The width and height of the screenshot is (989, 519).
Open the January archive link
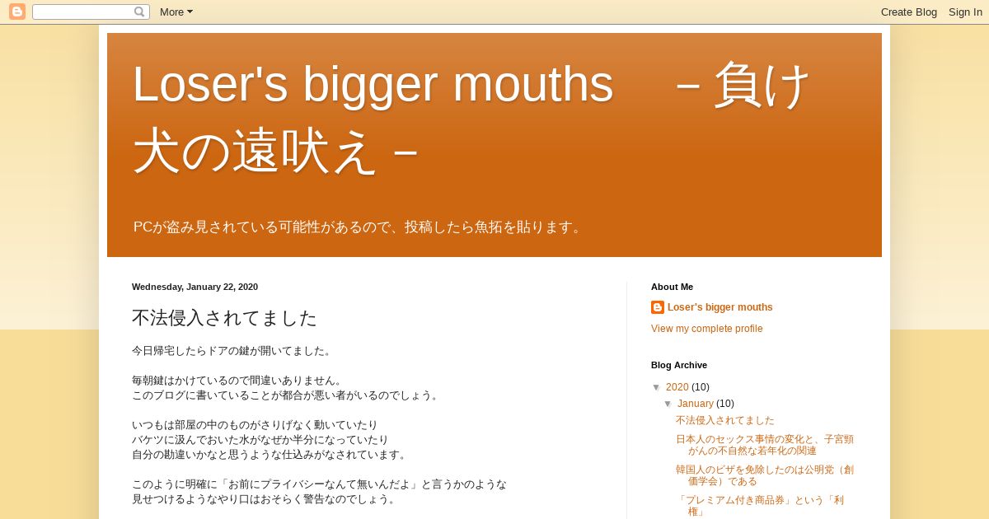tap(695, 404)
